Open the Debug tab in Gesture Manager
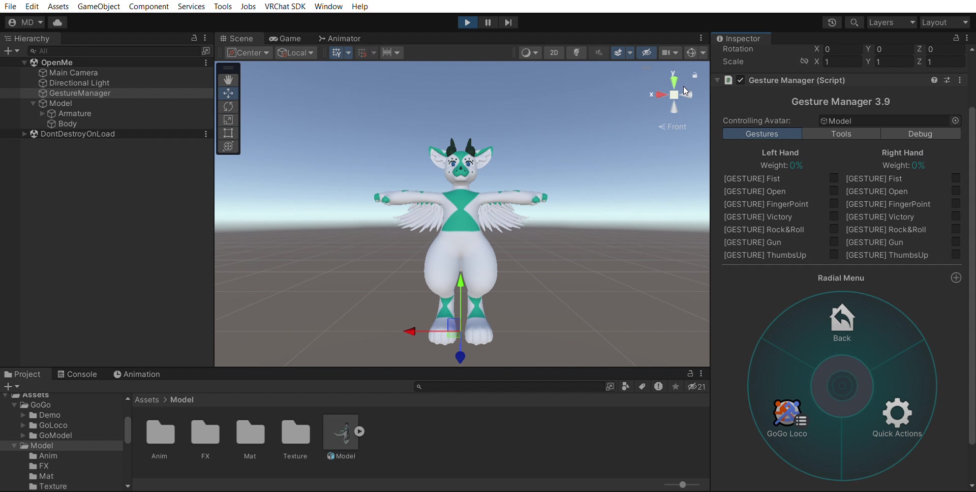Viewport: 976px width, 492px height. click(920, 134)
